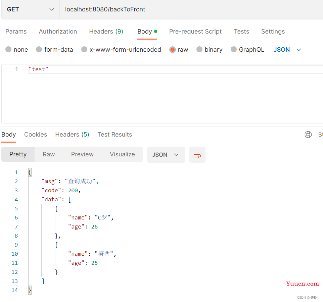
Task: Open the Test Results tab
Action: 115,135
